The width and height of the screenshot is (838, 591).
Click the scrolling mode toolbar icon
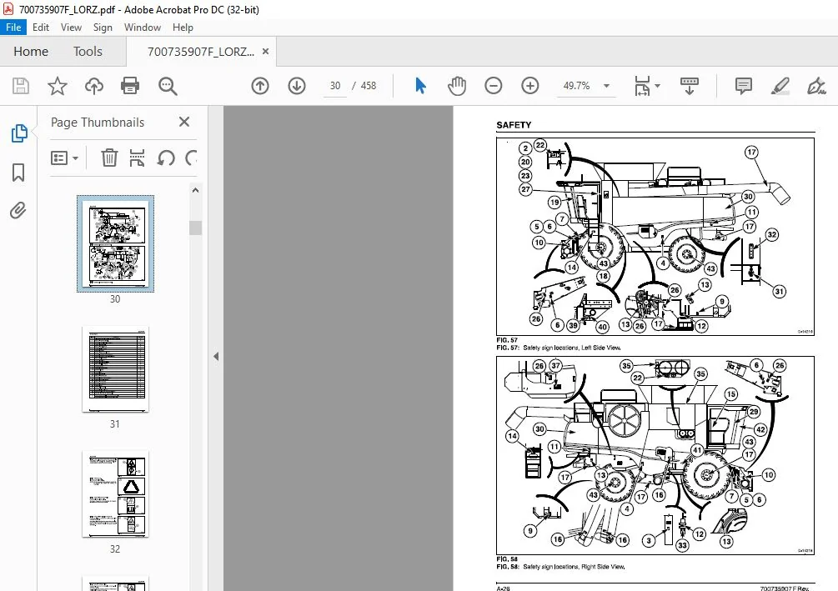pyautogui.click(x=690, y=86)
